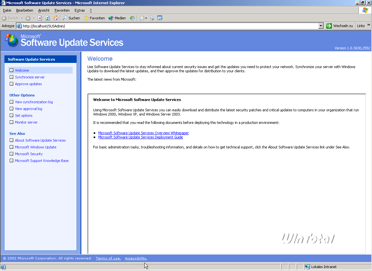Open the Favoriten menu in menu bar
The width and height of the screenshot is (372, 271).
tap(62, 10)
